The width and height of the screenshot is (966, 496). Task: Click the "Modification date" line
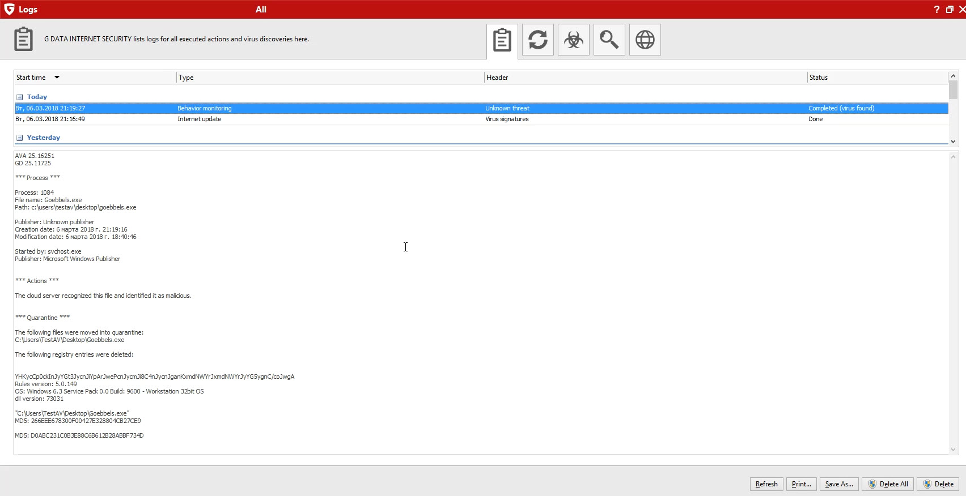coord(75,237)
